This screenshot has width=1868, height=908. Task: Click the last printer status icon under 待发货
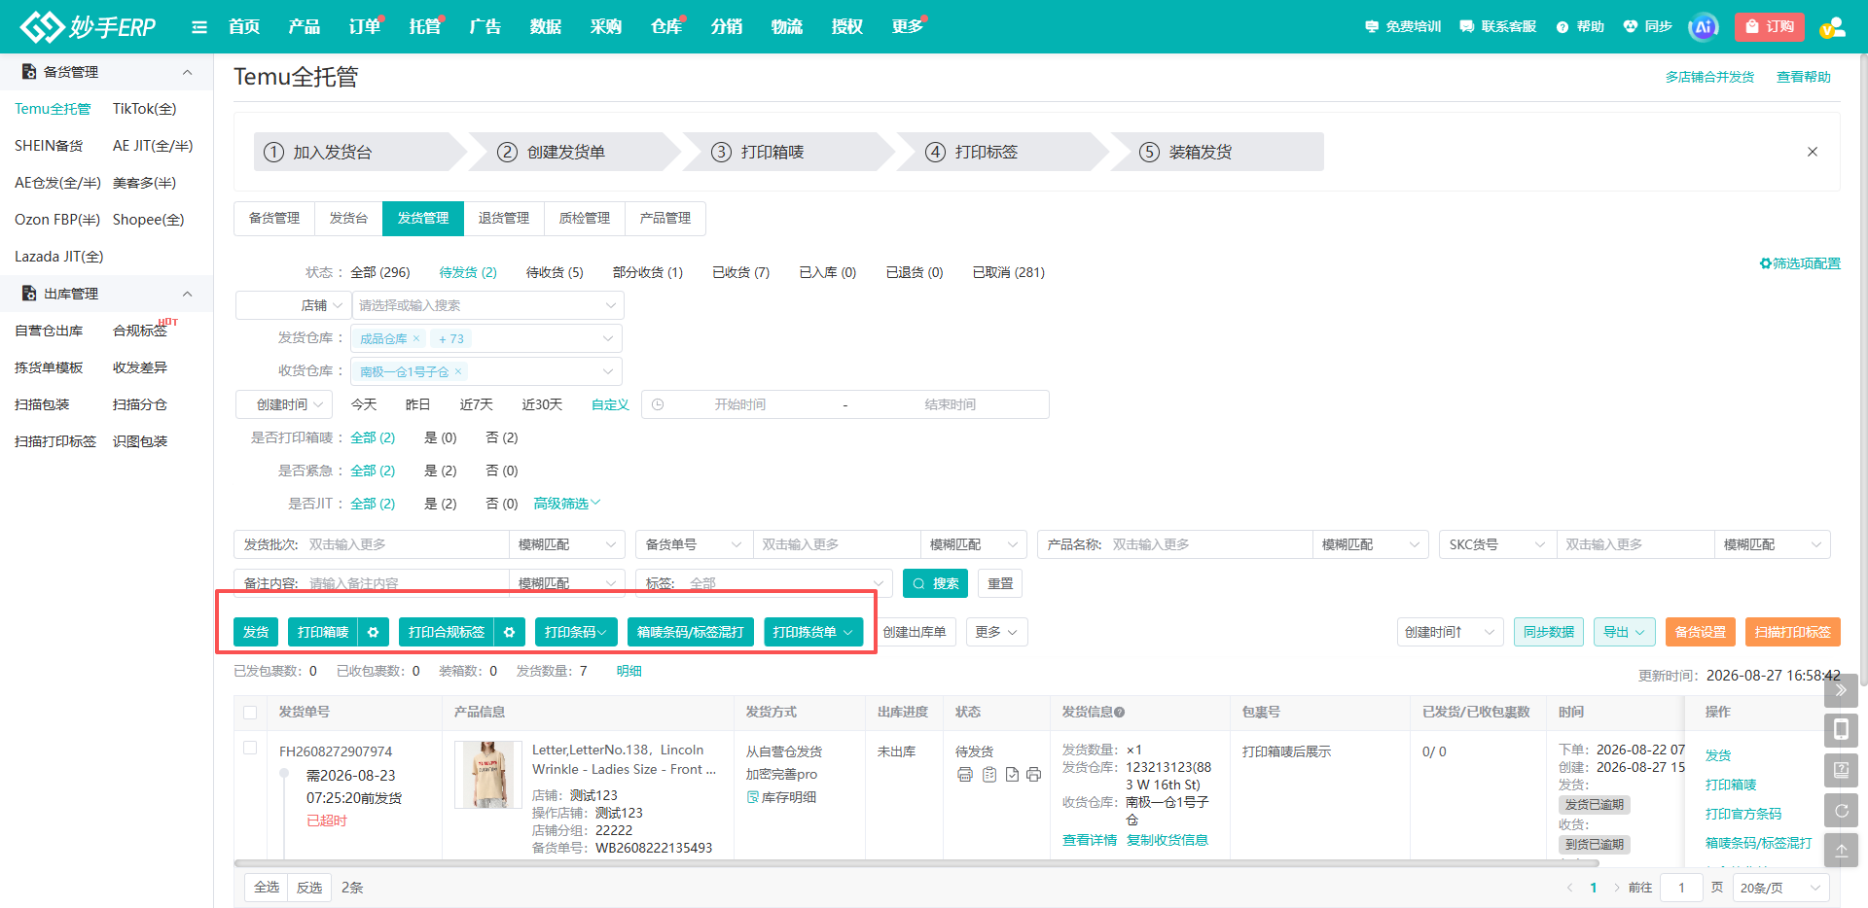click(1033, 775)
